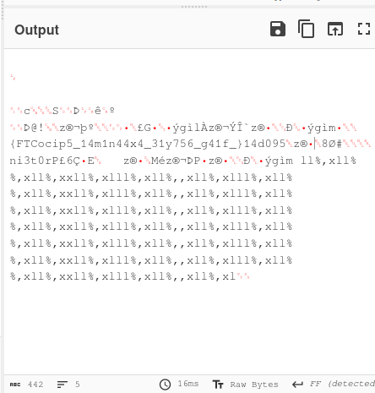This screenshot has width=375, height=393.
Task: Click the 16ms processing time label
Action: click(188, 384)
